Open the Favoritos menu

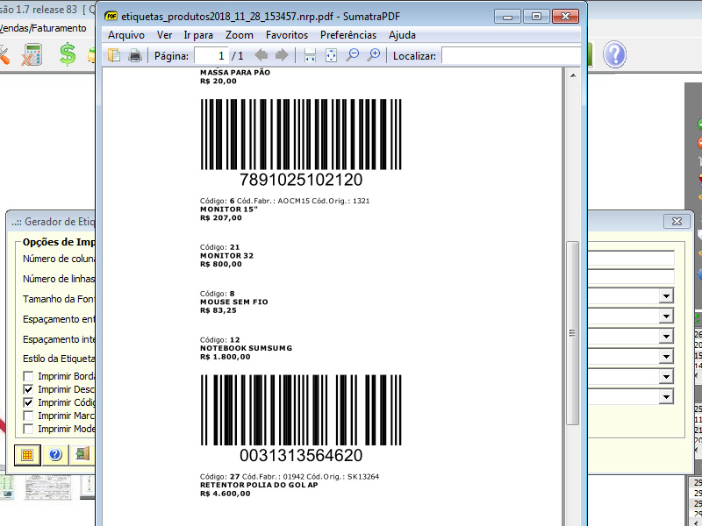(x=287, y=35)
